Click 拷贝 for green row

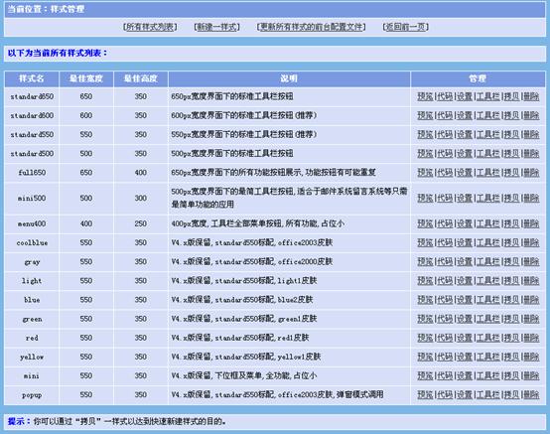(511, 319)
